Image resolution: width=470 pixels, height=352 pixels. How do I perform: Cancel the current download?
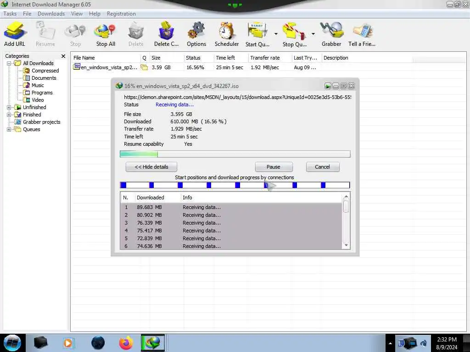323,167
